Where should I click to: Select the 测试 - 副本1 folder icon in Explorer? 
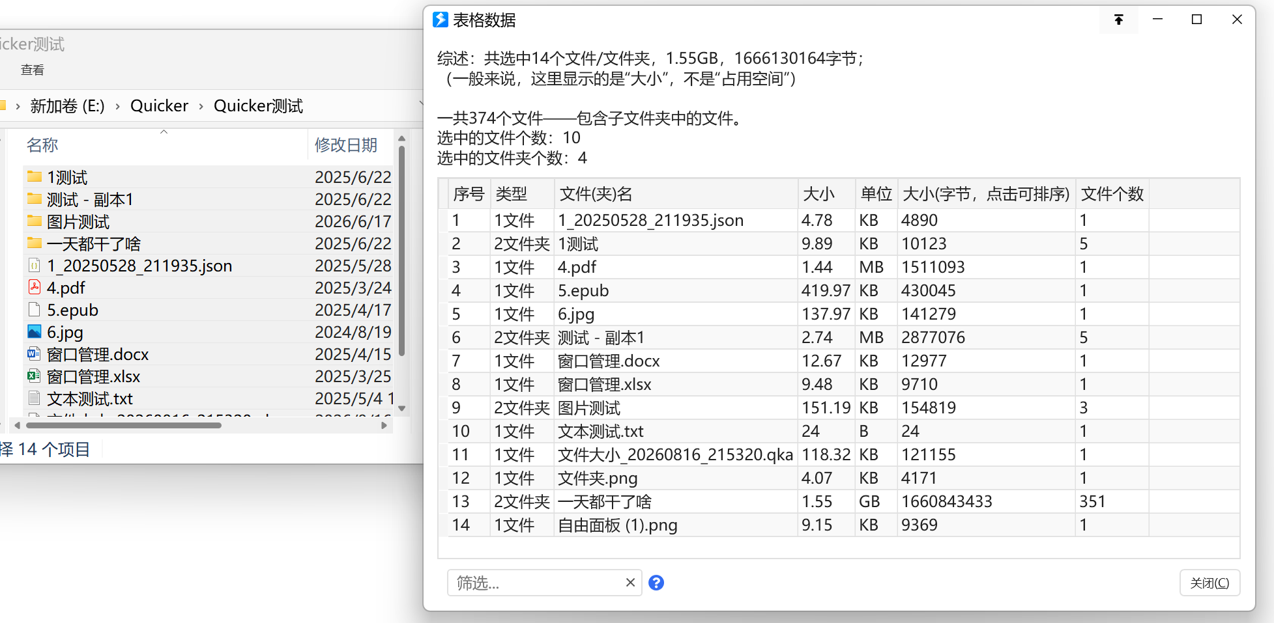[35, 199]
